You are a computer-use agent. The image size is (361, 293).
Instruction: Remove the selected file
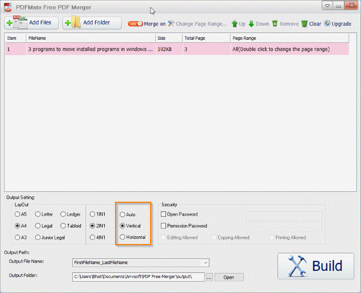(x=285, y=24)
